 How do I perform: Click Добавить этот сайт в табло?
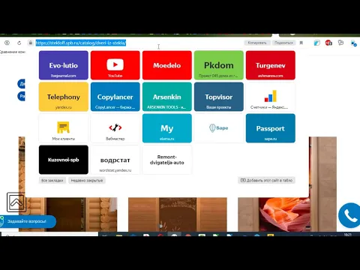click(266, 180)
